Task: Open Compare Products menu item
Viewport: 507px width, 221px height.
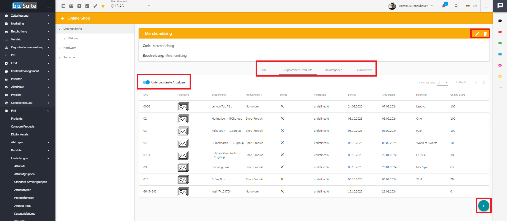Action: point(23,126)
